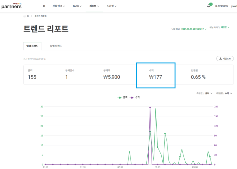Open the 리포트 menu
Screen dimensions: 237x169
click(x=94, y=6)
